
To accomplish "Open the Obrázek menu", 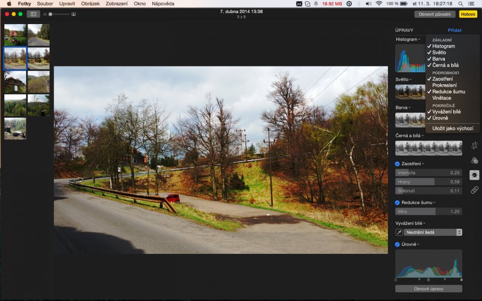I will [x=90, y=3].
